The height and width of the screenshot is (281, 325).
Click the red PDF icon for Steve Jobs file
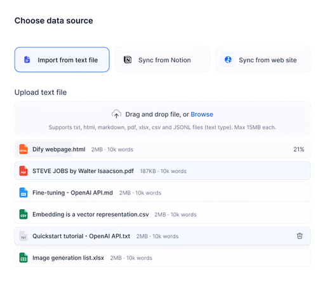[x=23, y=171]
